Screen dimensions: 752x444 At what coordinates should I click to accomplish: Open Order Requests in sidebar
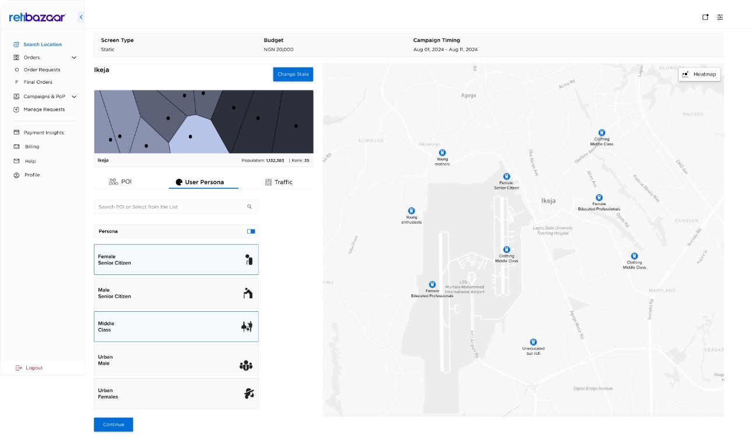42,70
